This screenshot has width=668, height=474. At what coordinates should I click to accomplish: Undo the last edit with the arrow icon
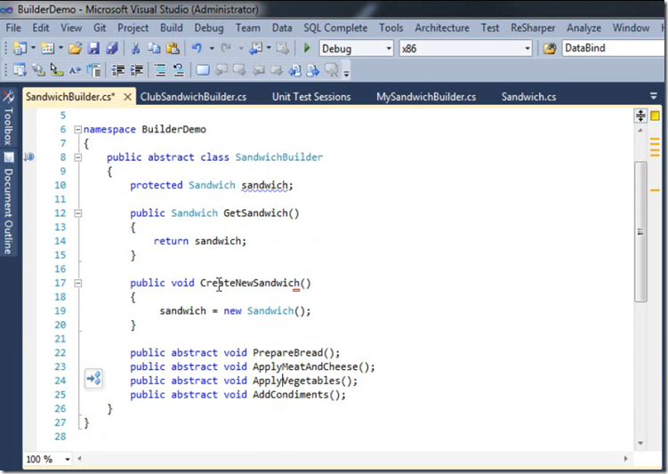point(197,48)
